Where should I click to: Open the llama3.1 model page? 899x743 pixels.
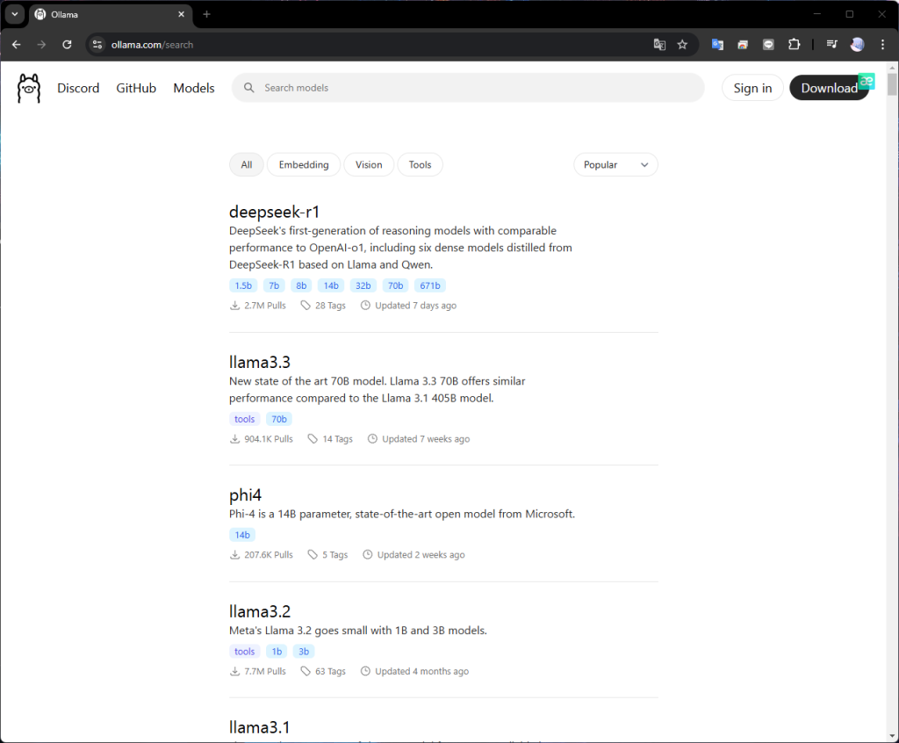tap(259, 727)
